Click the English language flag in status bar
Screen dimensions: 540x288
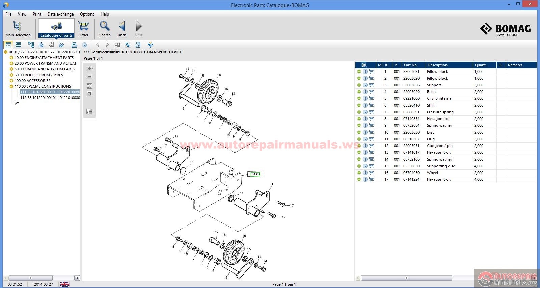(65, 284)
